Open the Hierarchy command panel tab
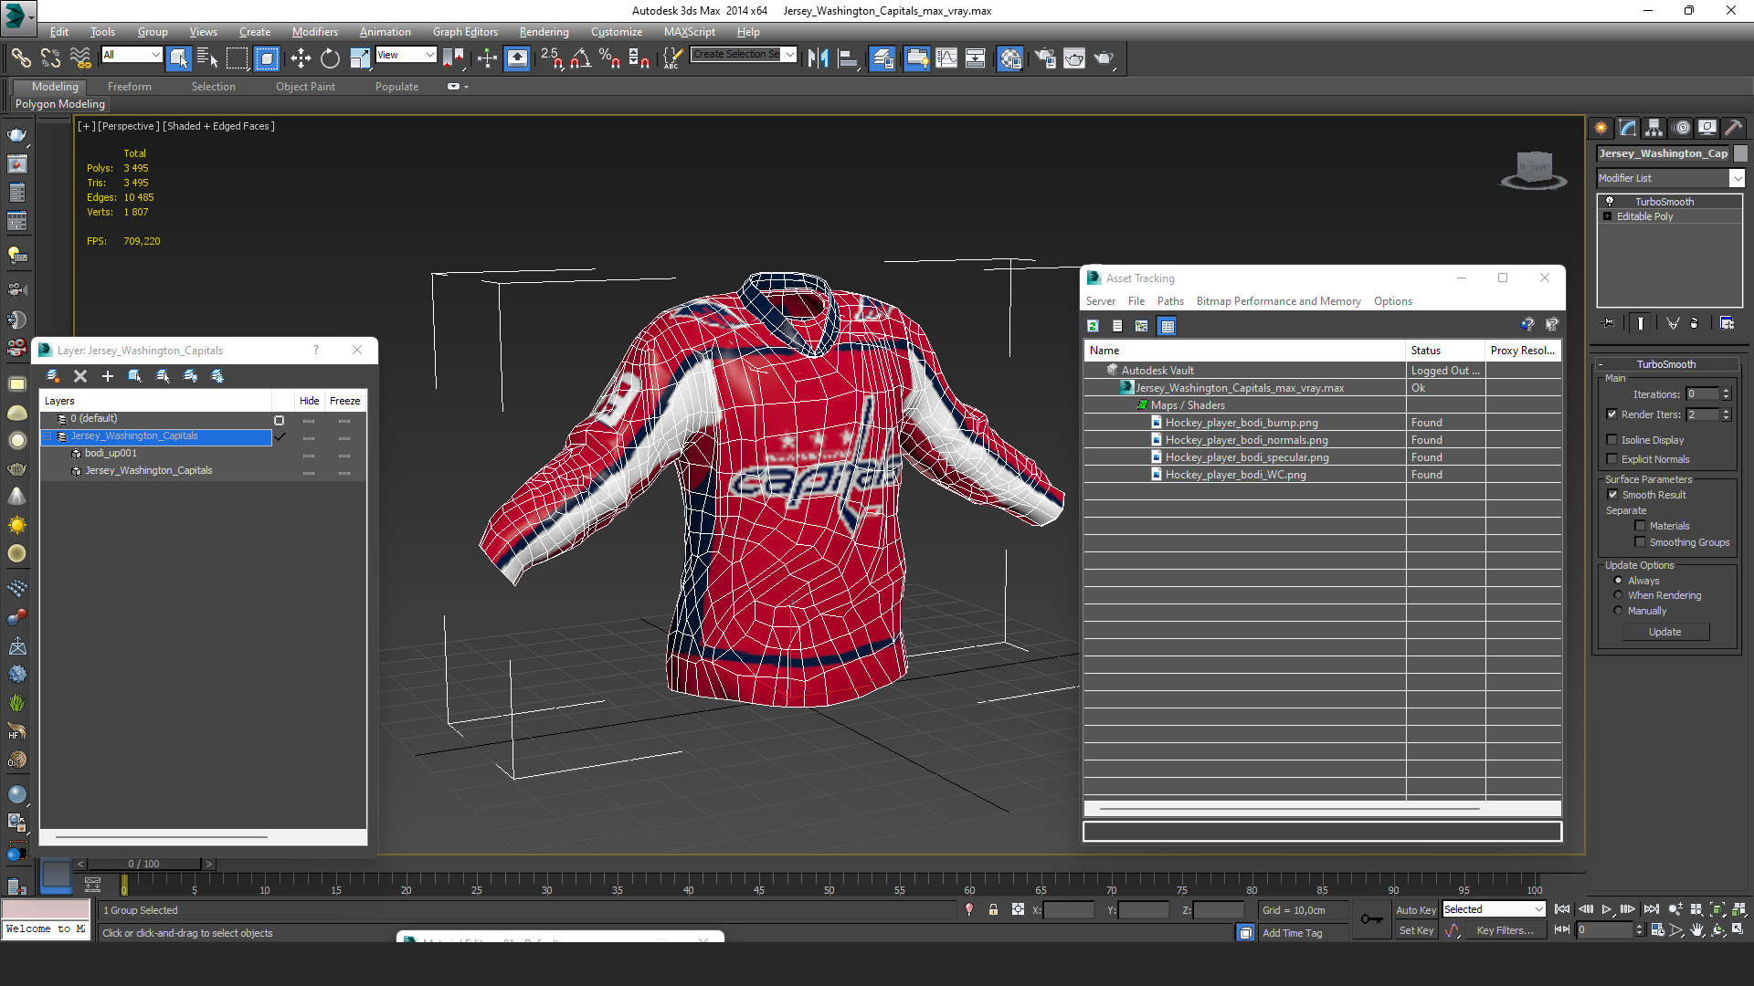Viewport: 1754px width, 986px height. click(x=1654, y=128)
